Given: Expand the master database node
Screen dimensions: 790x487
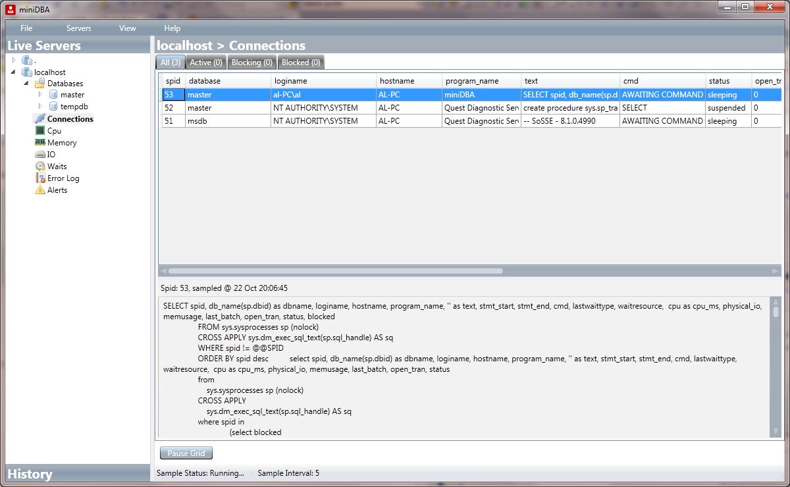Looking at the screenshot, I should pyautogui.click(x=40, y=95).
